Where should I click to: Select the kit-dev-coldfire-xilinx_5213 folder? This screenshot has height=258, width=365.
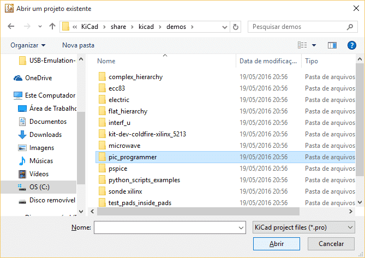(225, 134)
